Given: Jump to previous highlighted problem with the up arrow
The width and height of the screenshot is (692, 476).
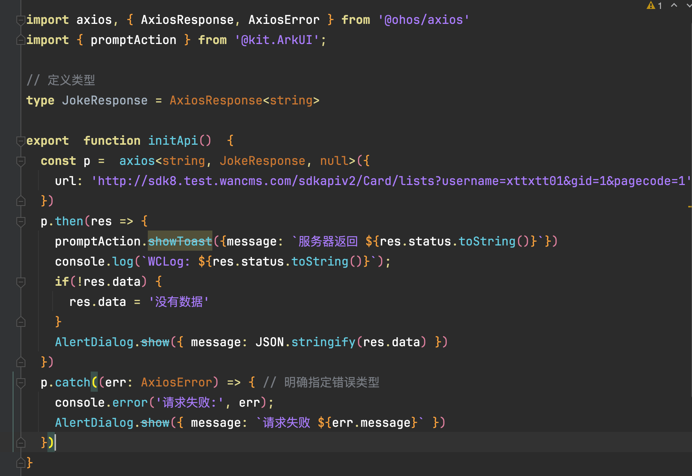Looking at the screenshot, I should (674, 6).
